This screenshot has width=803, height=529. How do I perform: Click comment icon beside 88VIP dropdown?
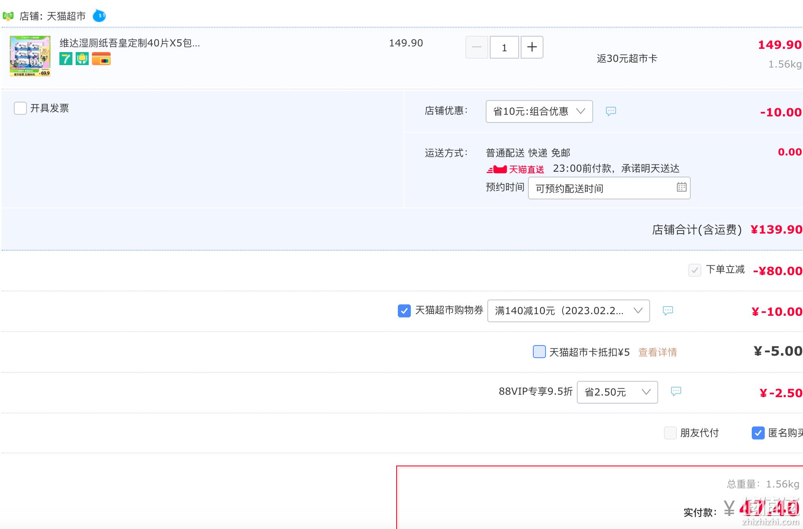coord(676,391)
